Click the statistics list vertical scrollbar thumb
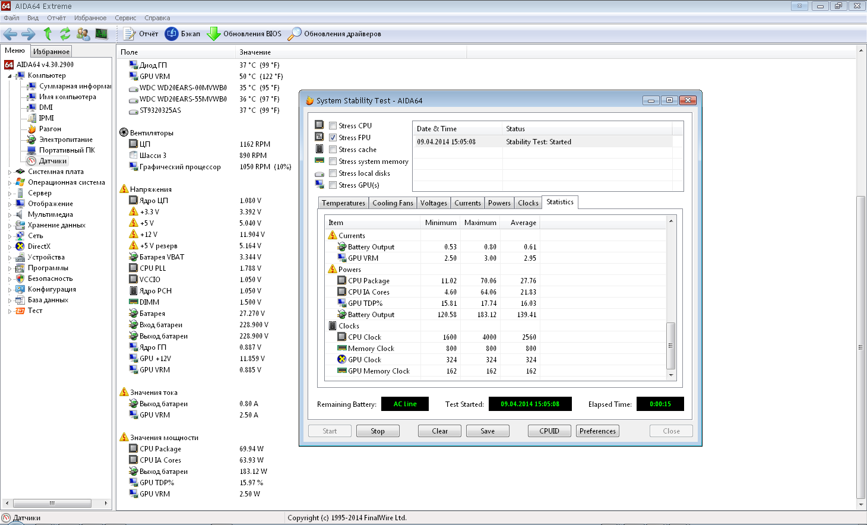Image resolution: width=867 pixels, height=525 pixels. point(671,346)
